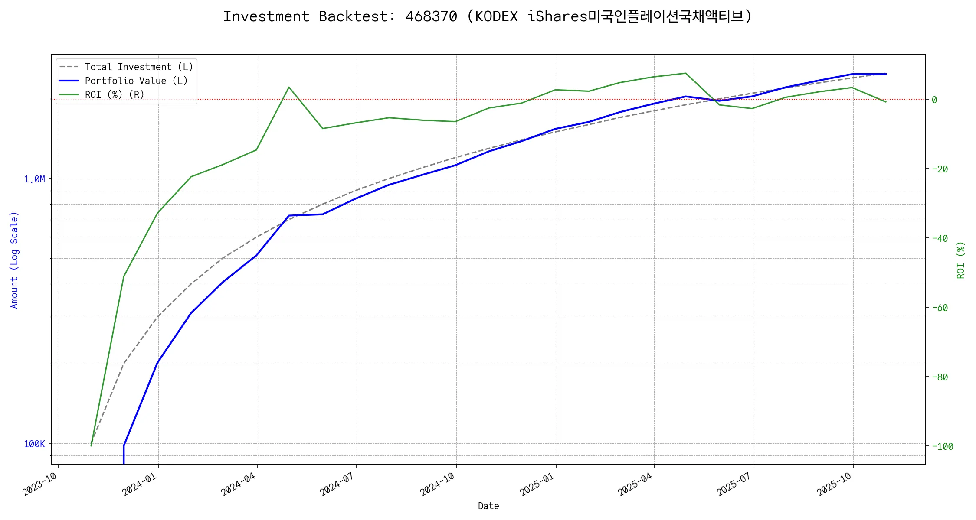The image size is (976, 520).
Task: Click the blue legend line sample
Action: click(x=69, y=81)
